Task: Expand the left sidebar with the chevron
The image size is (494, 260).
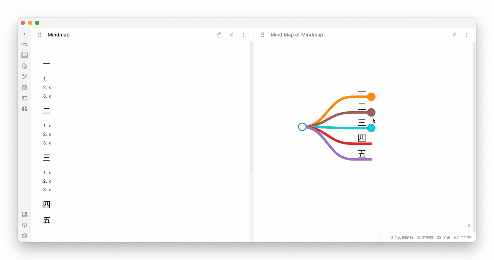Action: point(24,34)
